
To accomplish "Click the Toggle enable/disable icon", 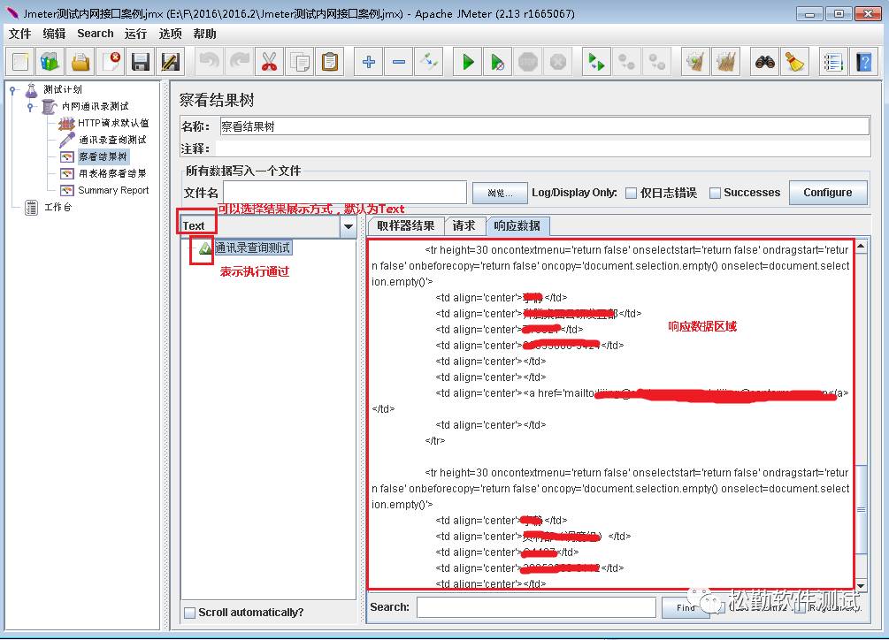I will [x=429, y=62].
